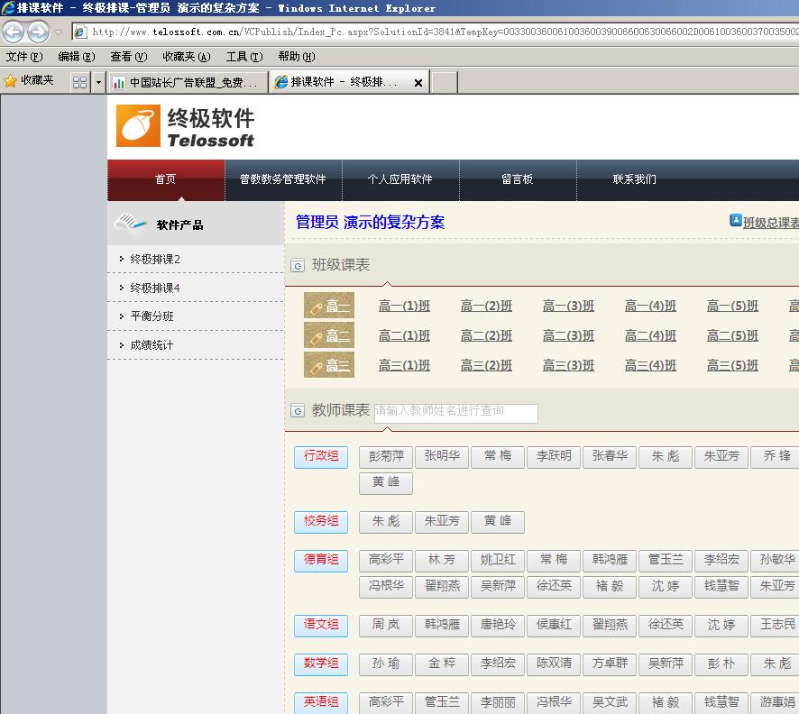Open the 高一(5)班 class timetable

pos(733,307)
